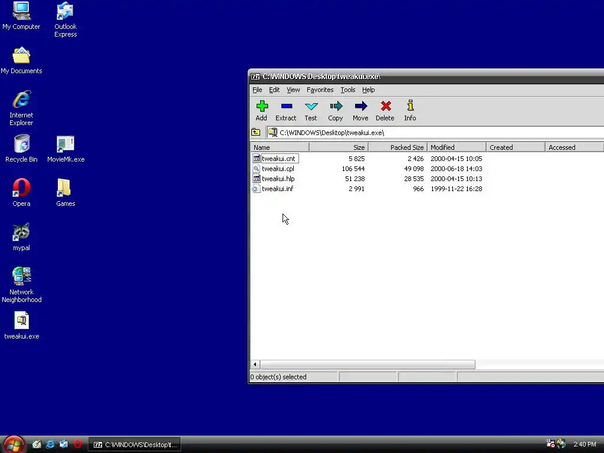Click the horizontal scrollbar left arrow

pyautogui.click(x=255, y=365)
